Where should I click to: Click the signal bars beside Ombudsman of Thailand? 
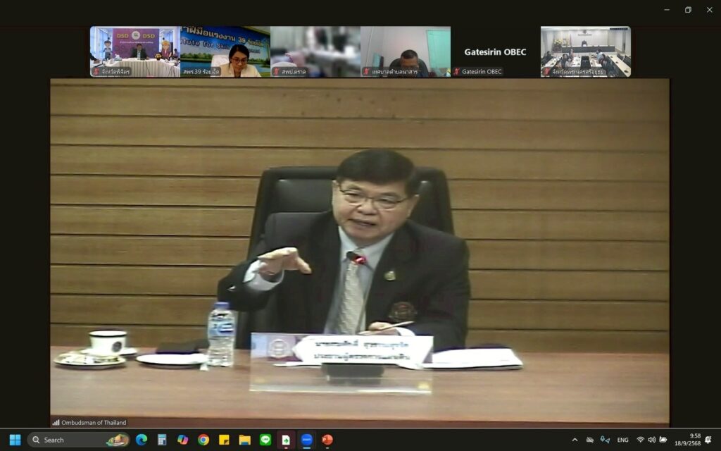click(x=56, y=423)
